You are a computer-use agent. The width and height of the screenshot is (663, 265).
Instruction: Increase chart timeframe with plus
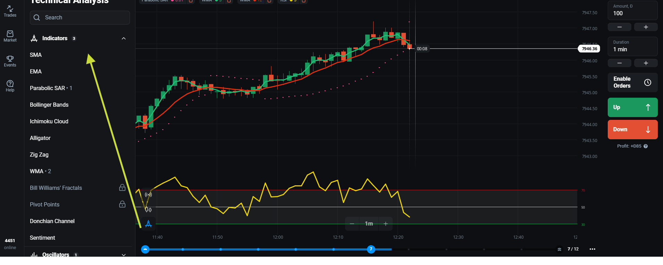386,224
